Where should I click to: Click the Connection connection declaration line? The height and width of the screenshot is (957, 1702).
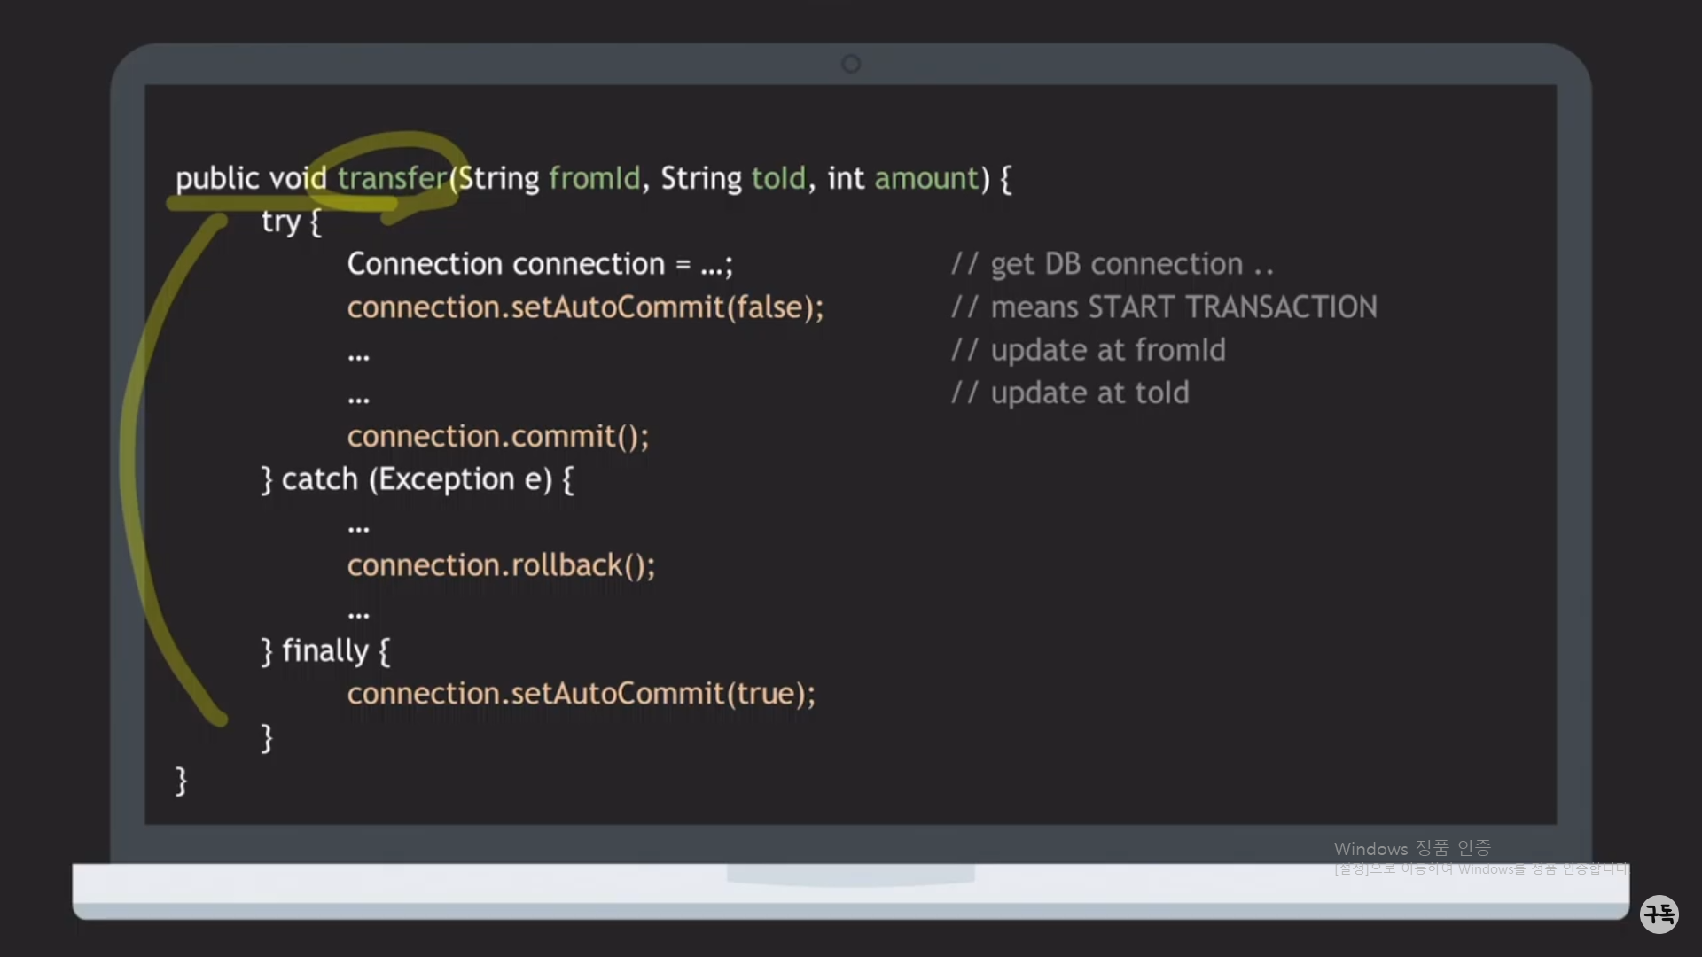point(539,264)
